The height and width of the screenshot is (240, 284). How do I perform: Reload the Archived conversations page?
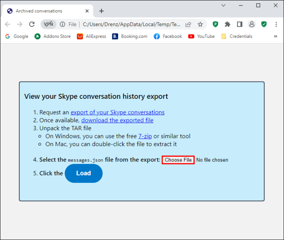click(x=32, y=24)
